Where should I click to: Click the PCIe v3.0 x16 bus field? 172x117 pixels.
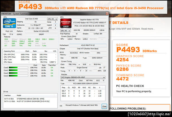[x=89, y=26]
